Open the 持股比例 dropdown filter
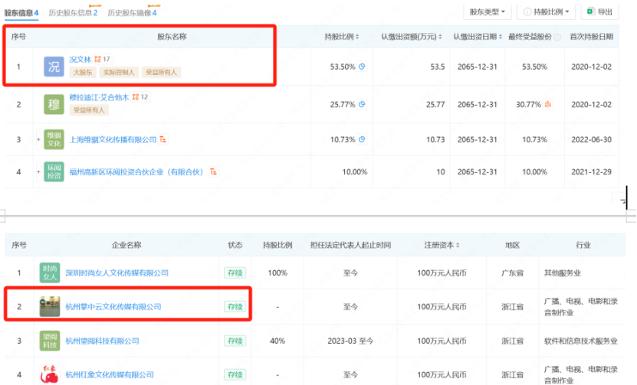The height and width of the screenshot is (385, 637). (x=546, y=11)
